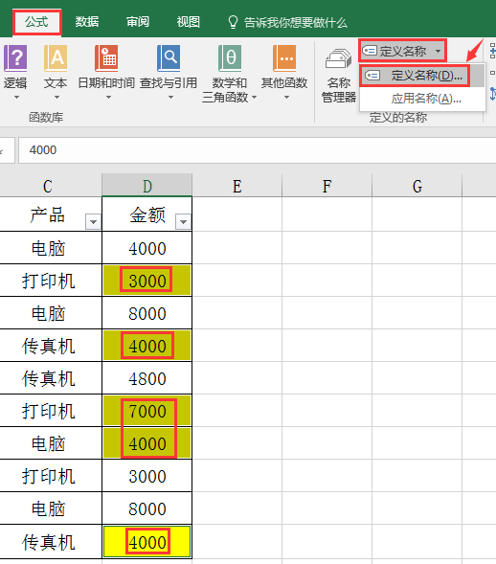Viewport: 496px width, 564px height.
Task: Select the highlighted 7000 cell
Action: 147,411
